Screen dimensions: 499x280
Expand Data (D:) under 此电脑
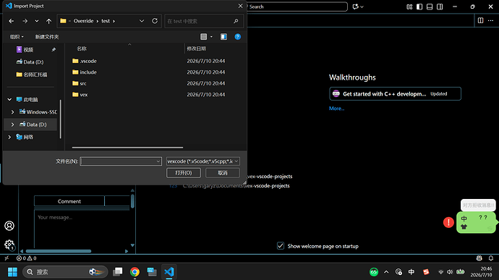[x=13, y=124]
